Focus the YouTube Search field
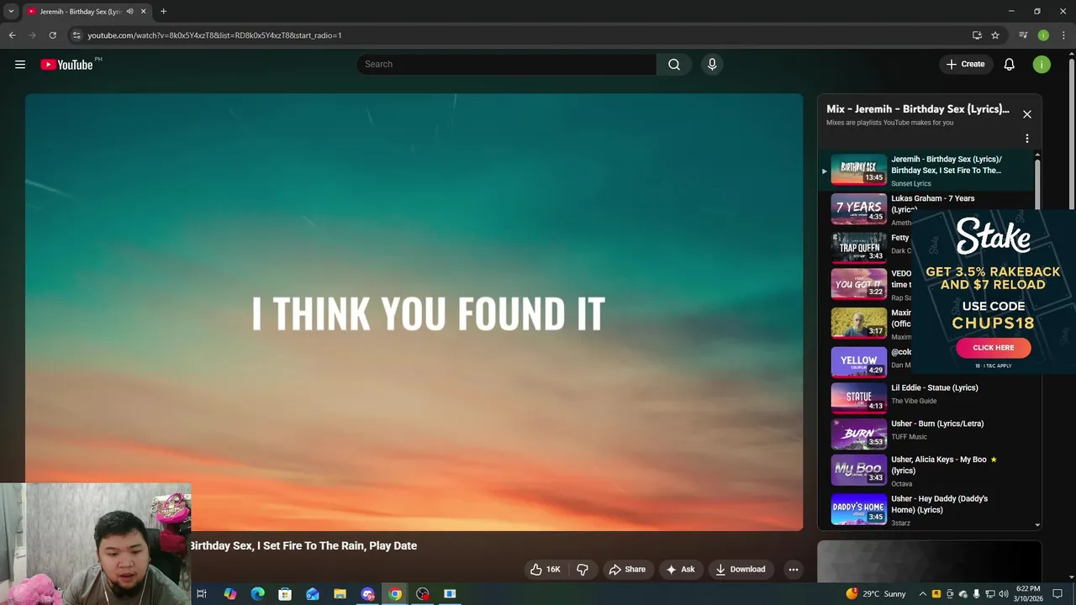Screen dimensions: 1076x605 click(x=507, y=65)
